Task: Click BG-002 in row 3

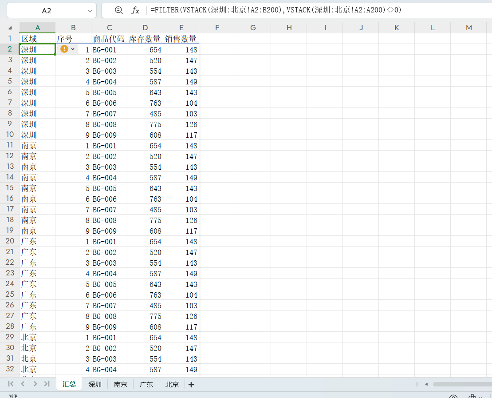Action: 109,60
